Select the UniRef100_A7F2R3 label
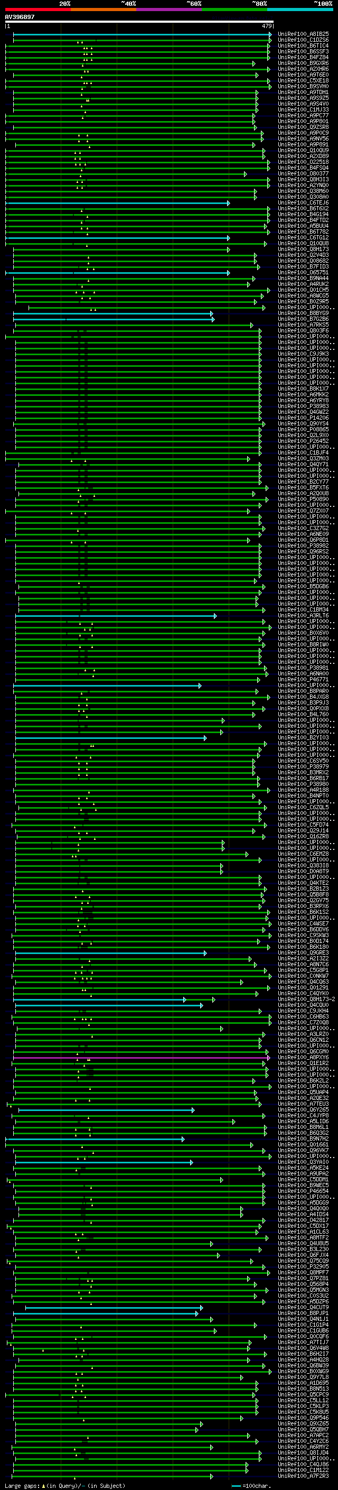338x1490 pixels. tap(303, 1476)
